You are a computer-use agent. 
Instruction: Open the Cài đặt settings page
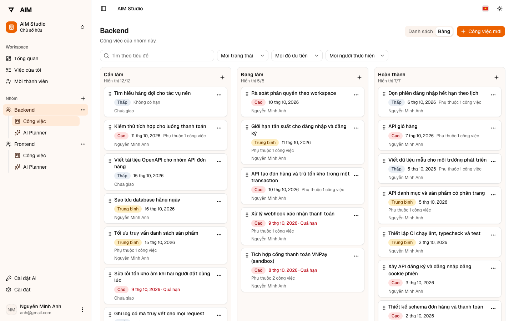click(x=46, y=290)
